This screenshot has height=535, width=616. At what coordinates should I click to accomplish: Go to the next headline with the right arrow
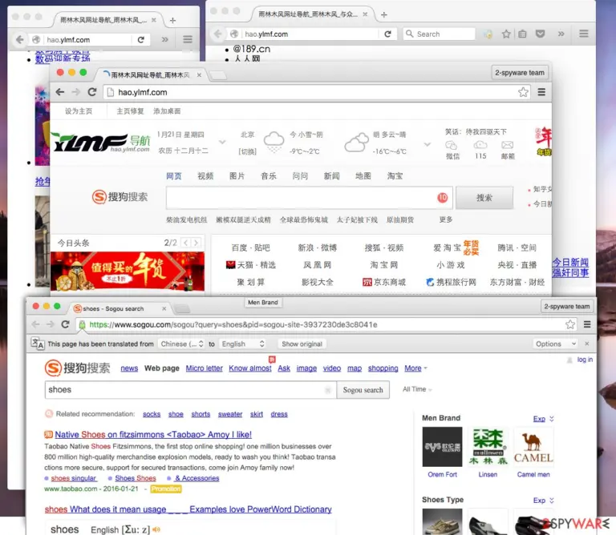[196, 243]
